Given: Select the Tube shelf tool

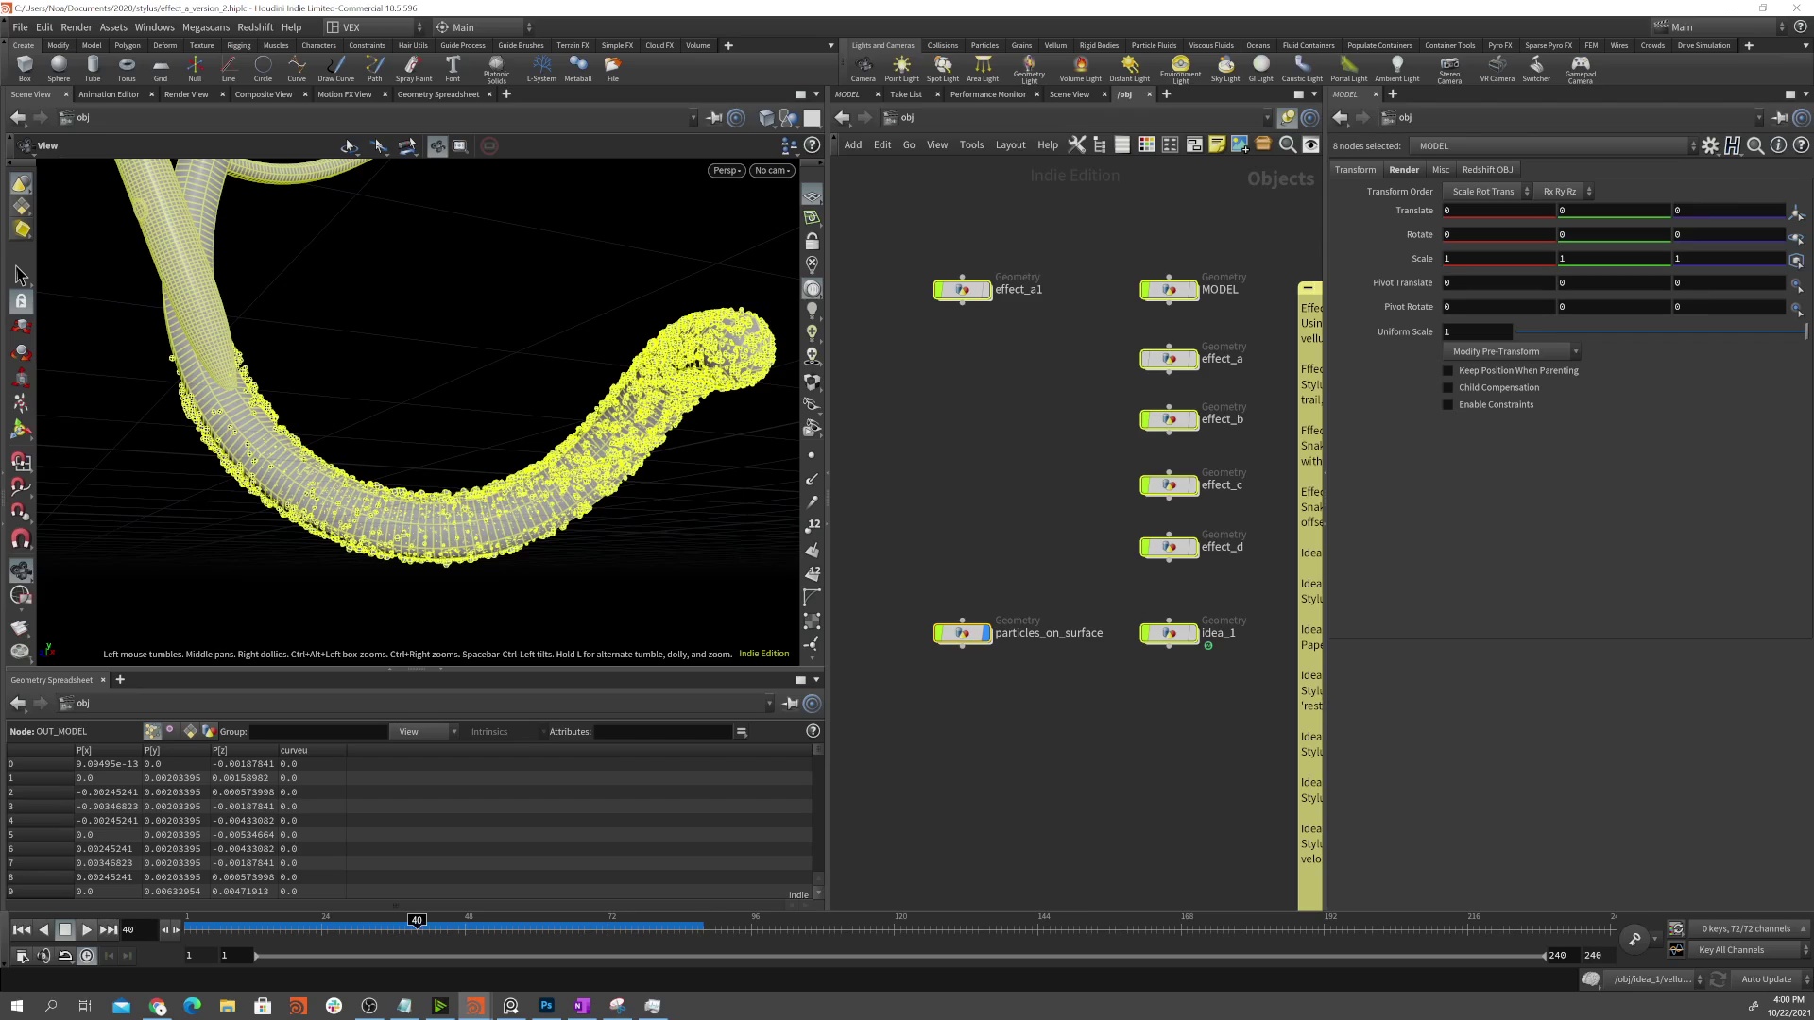Looking at the screenshot, I should (x=93, y=68).
